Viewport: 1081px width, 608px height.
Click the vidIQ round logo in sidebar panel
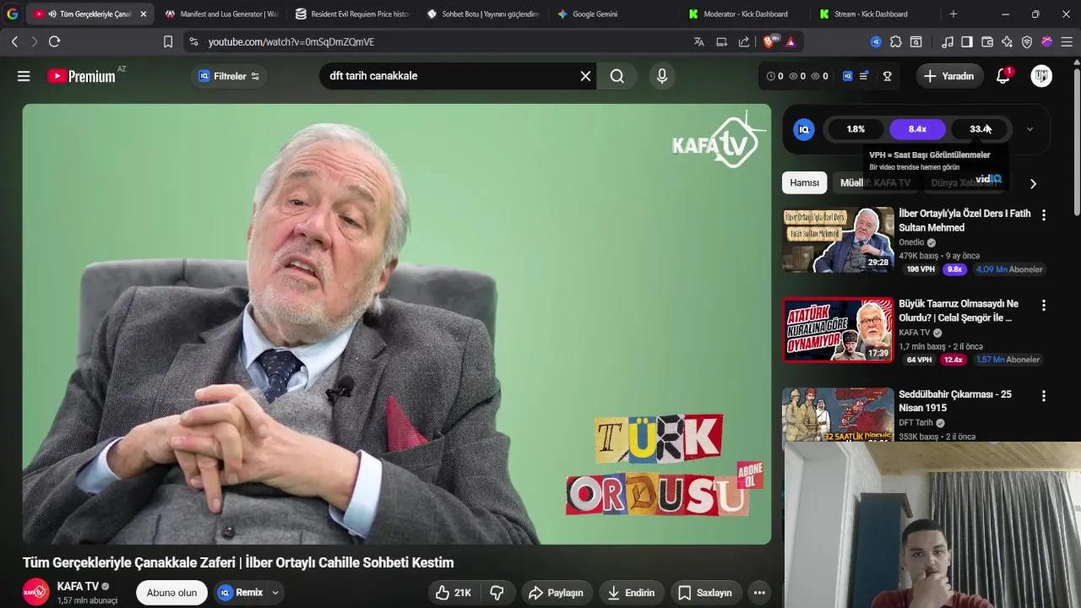coord(804,129)
